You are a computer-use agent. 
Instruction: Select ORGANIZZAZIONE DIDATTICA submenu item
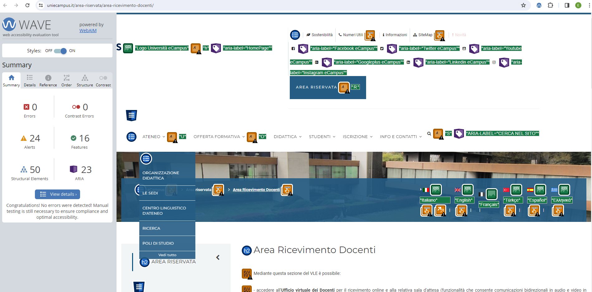click(x=167, y=175)
